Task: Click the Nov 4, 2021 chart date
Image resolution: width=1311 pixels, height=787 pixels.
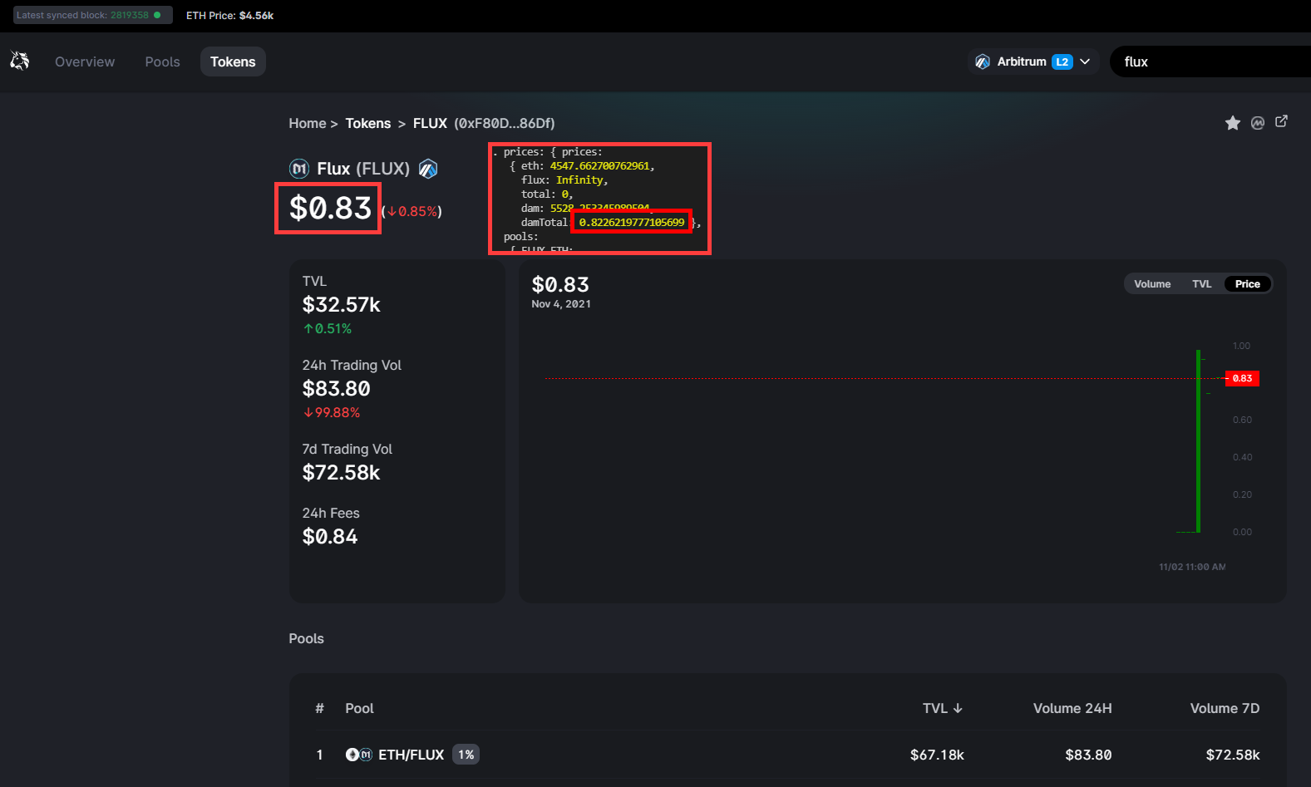Action: (x=561, y=304)
